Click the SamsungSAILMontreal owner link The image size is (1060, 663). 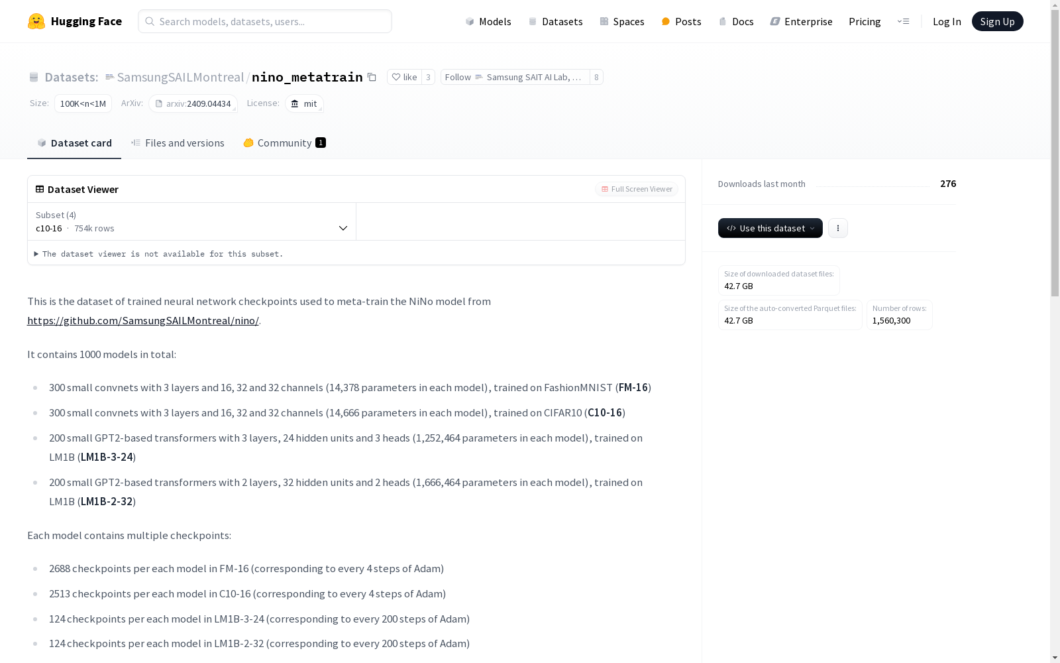point(180,77)
